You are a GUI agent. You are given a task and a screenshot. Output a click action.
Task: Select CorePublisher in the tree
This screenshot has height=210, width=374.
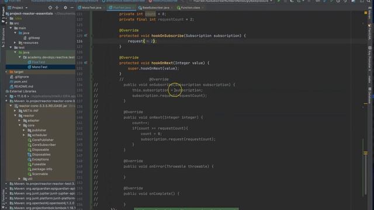[43, 140]
